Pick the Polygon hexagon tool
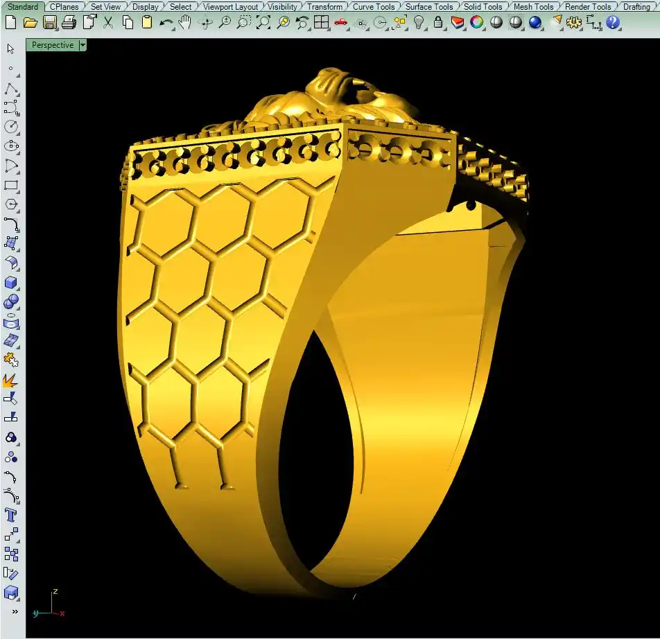This screenshot has width=660, height=639. click(11, 204)
